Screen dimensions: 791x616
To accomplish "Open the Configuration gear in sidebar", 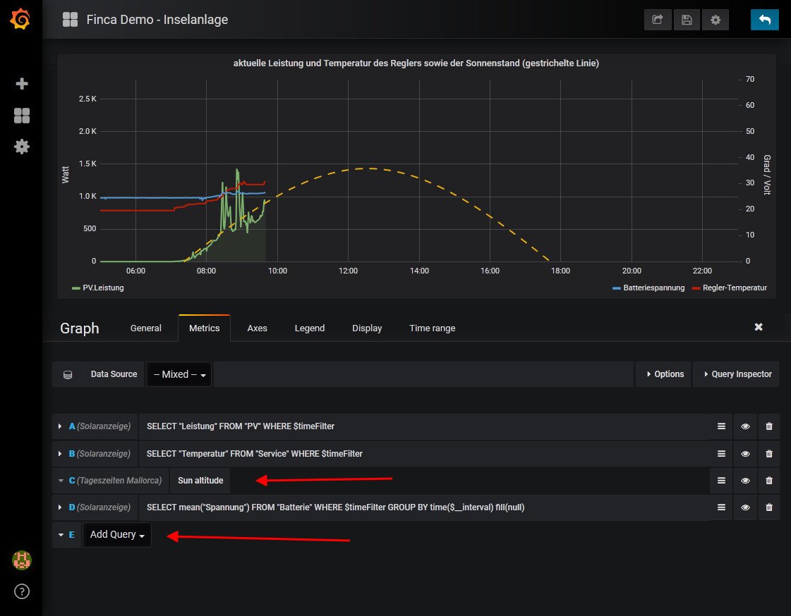I will tap(22, 147).
